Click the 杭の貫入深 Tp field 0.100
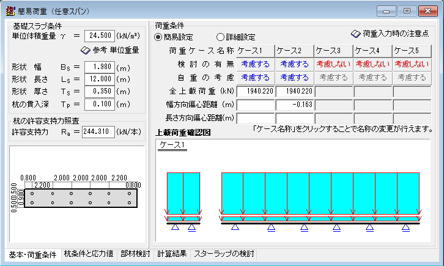This screenshot has height=266, width=444. click(x=100, y=104)
